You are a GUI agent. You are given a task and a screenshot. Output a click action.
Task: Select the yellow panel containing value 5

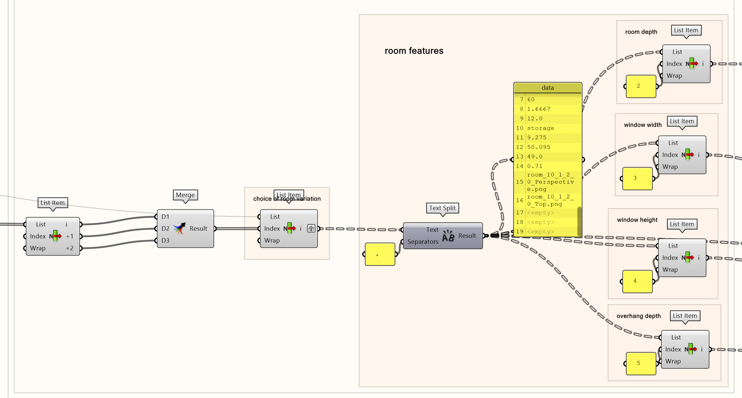[641, 363]
